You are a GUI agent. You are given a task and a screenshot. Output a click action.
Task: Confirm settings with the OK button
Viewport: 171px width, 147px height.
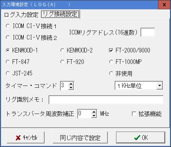pos(140,137)
